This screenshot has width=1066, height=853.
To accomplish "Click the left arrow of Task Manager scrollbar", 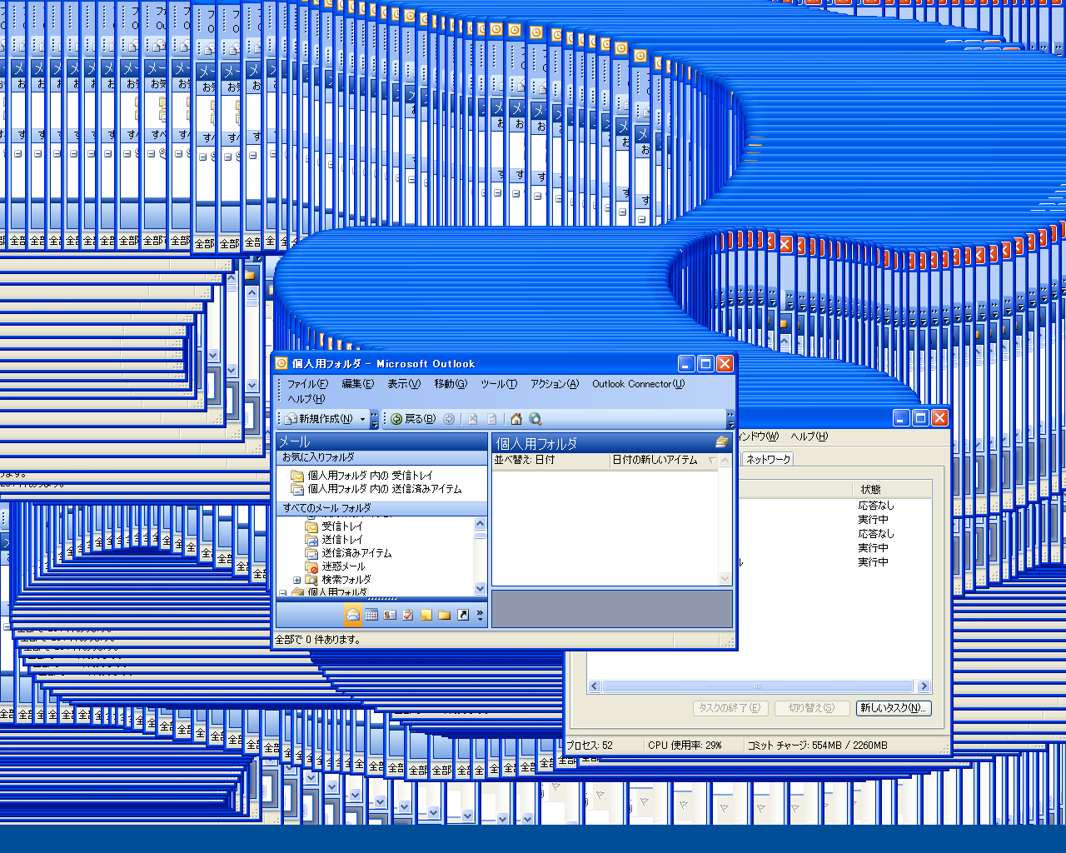I will 595,686.
